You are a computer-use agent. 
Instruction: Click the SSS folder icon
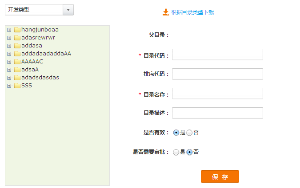coord(17,86)
